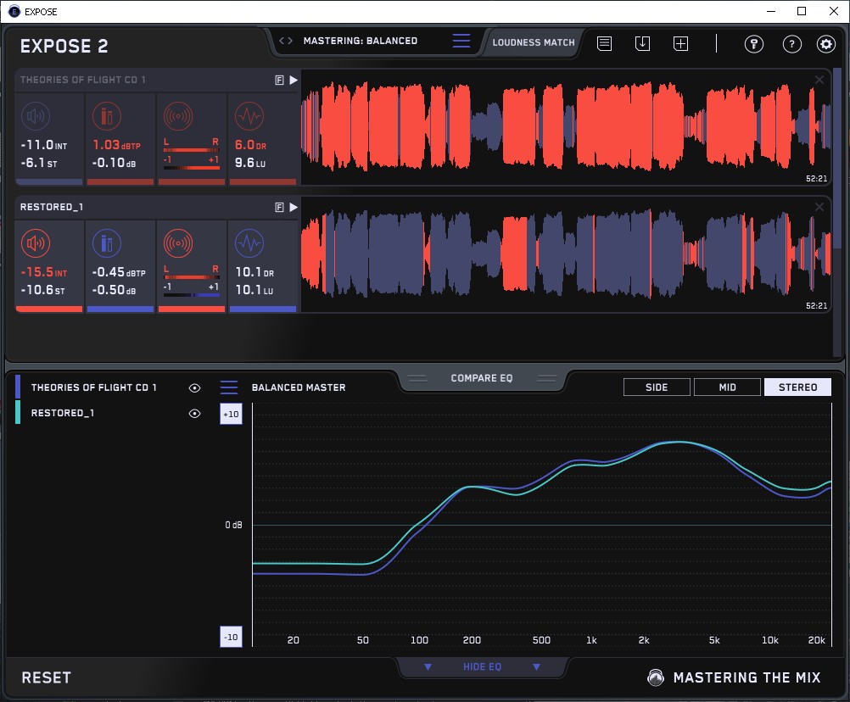Click the loudness speaker icon for Restored_1
This screenshot has width=850, height=702.
pyautogui.click(x=36, y=243)
